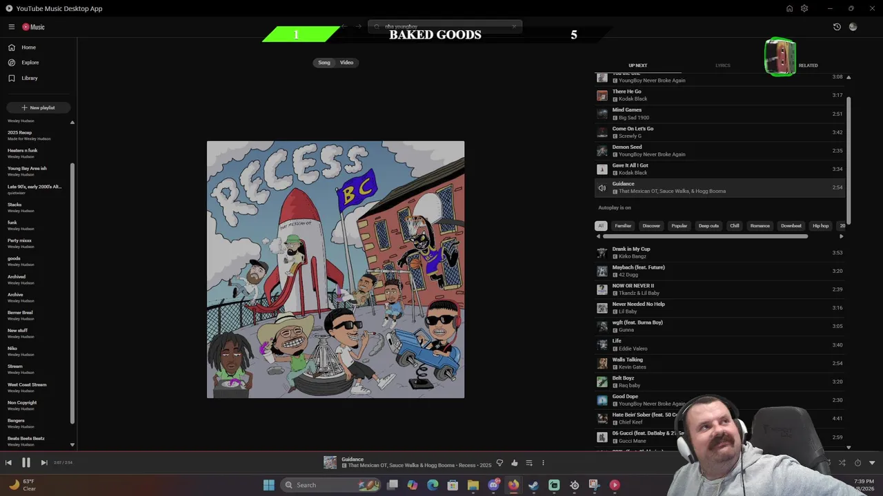The image size is (883, 496).
Task: Seek on the song progress bar
Action: (441, 453)
